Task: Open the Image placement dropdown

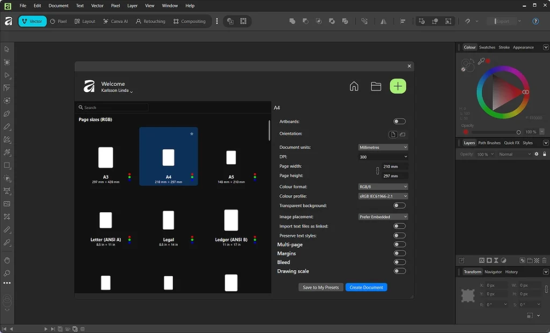Action: pos(382,217)
